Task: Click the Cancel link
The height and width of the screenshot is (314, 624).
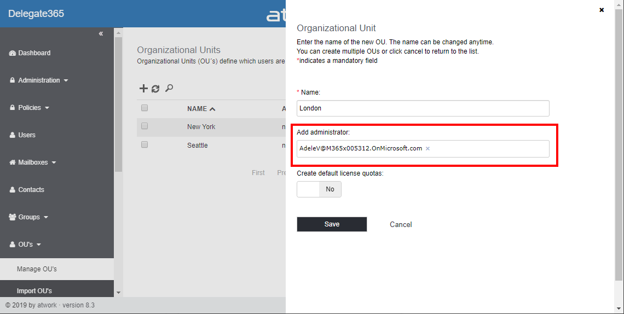Action: click(401, 224)
